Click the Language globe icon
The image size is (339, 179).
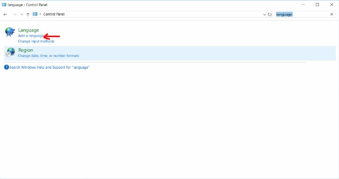tap(10, 32)
